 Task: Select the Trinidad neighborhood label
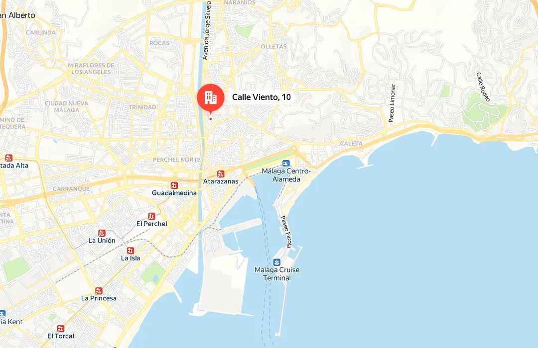[x=142, y=107]
